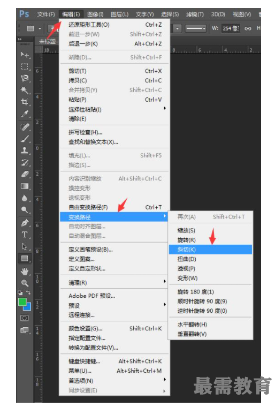
Task: Open the stroke line style dropdown
Action: pos(196,28)
